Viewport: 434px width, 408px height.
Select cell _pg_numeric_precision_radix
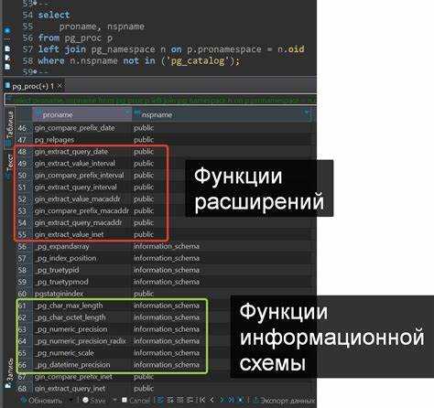click(80, 341)
